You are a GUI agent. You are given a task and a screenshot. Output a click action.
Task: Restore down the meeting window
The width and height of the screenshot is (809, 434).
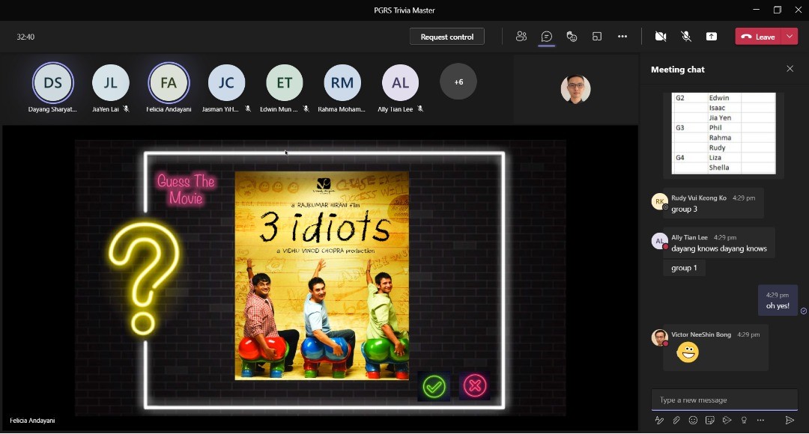click(x=778, y=10)
